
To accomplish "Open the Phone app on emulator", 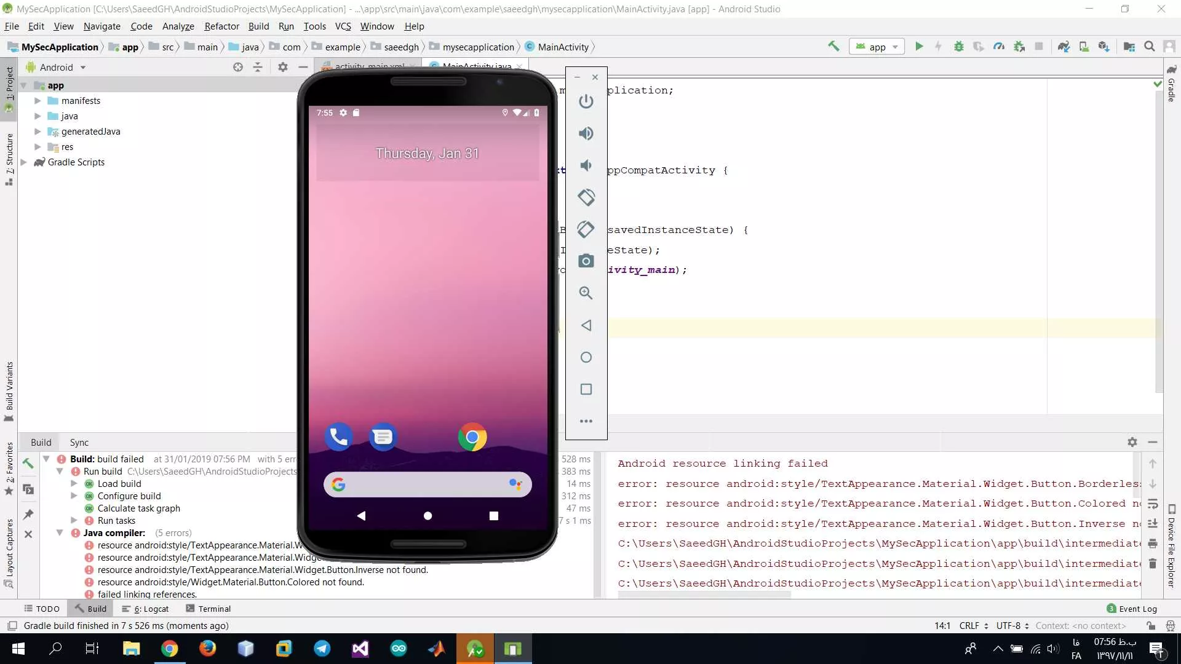I will coord(338,437).
